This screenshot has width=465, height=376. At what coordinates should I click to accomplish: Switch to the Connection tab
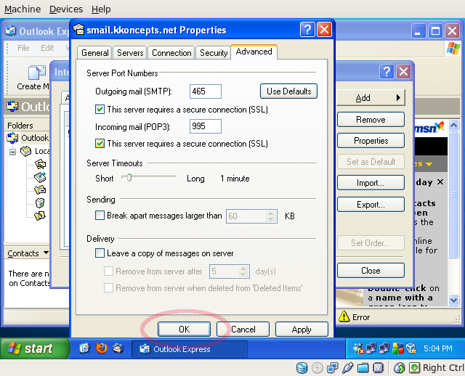tap(171, 53)
